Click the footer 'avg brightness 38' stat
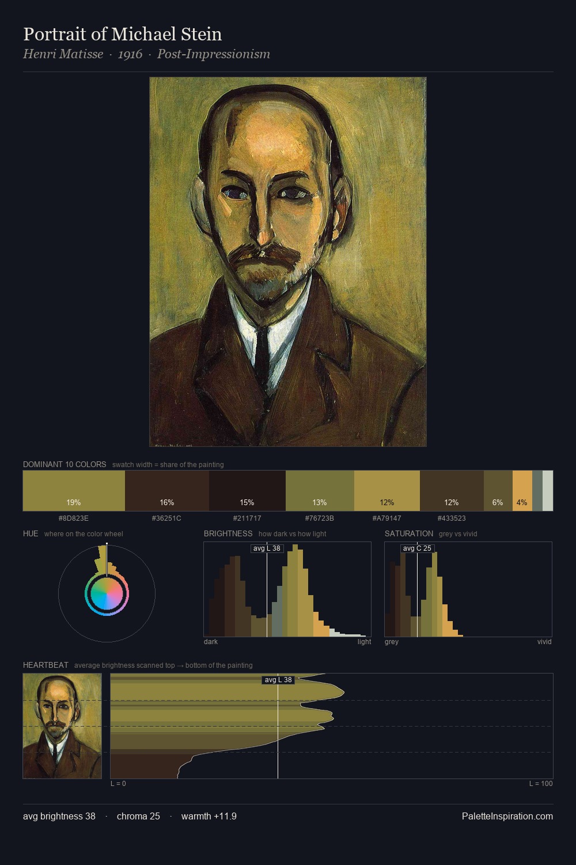Image resolution: width=576 pixels, height=865 pixels. click(59, 816)
